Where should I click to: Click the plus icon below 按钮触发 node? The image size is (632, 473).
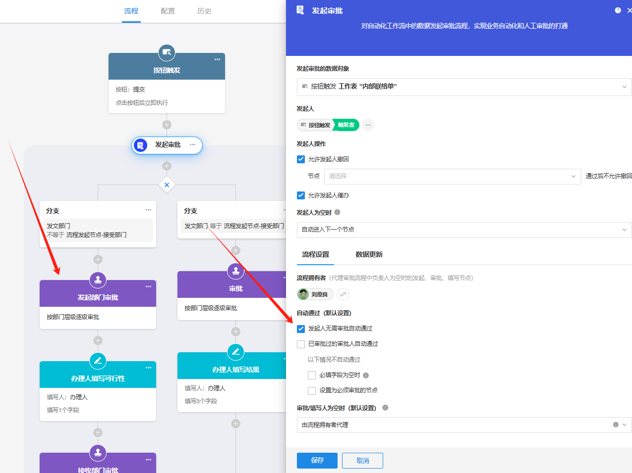[x=167, y=125]
